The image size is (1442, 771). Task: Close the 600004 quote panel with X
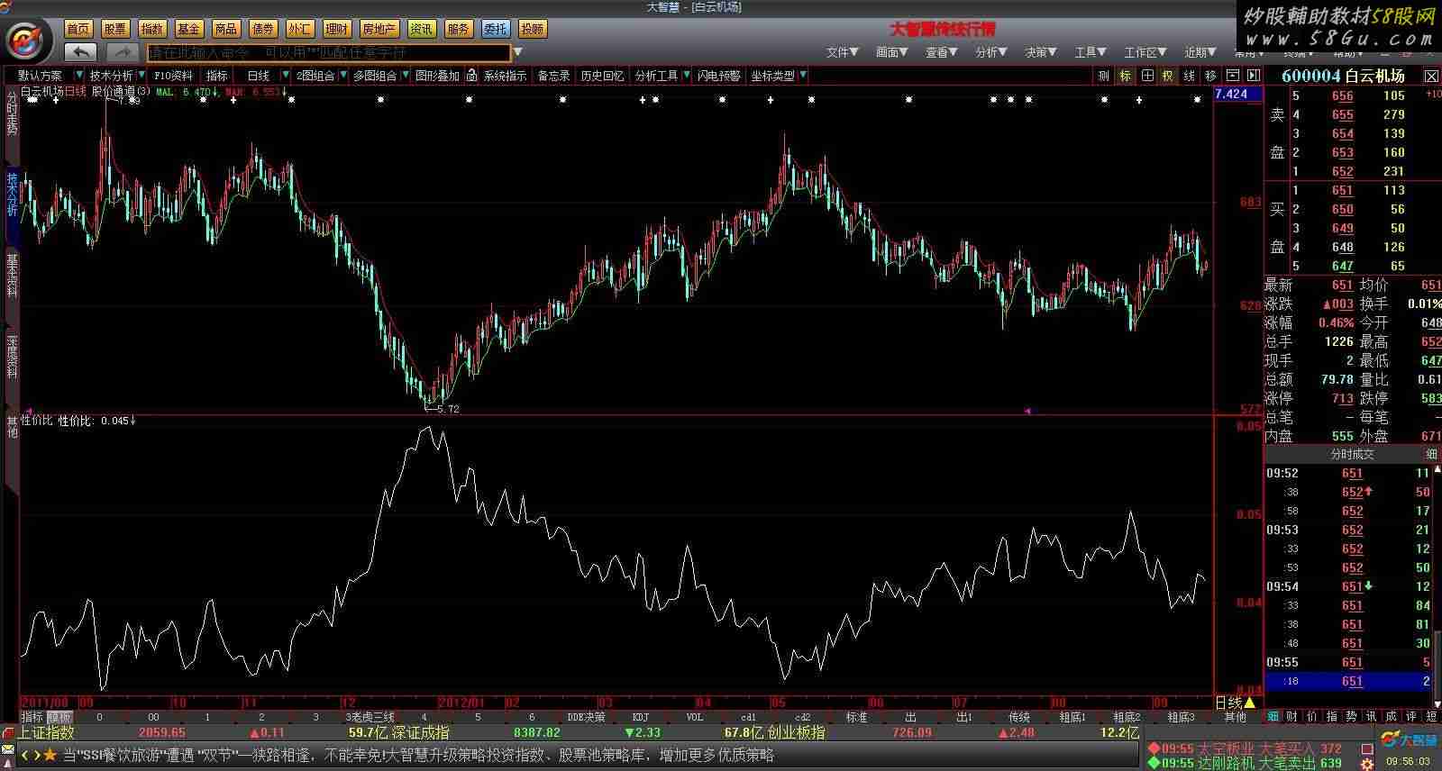[x=1430, y=76]
